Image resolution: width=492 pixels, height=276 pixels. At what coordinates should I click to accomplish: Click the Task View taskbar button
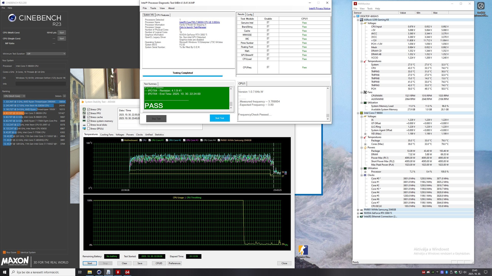80,272
